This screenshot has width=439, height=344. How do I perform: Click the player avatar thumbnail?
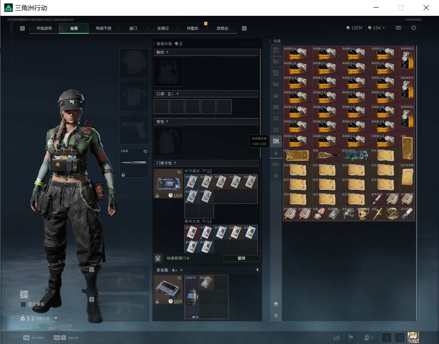click(x=413, y=338)
